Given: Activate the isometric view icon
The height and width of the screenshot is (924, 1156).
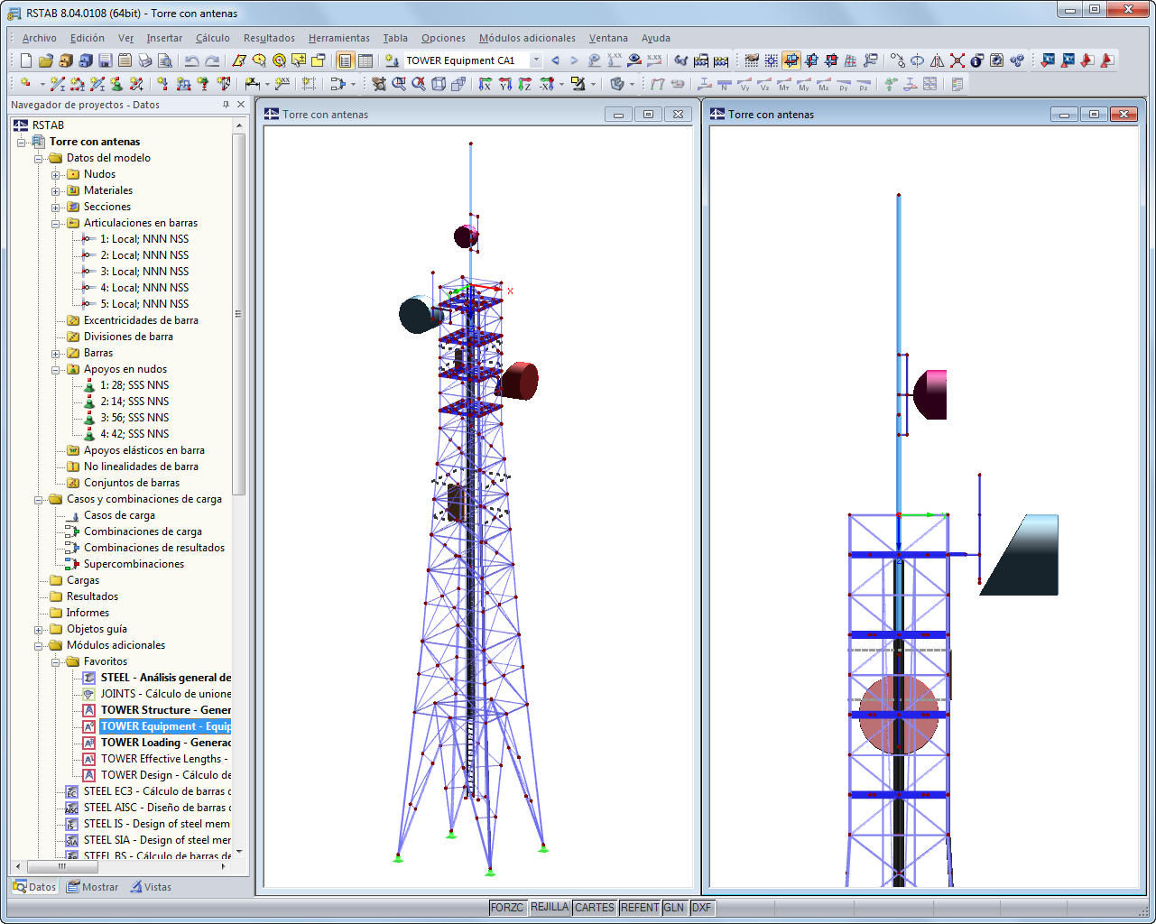Looking at the screenshot, I should (438, 84).
